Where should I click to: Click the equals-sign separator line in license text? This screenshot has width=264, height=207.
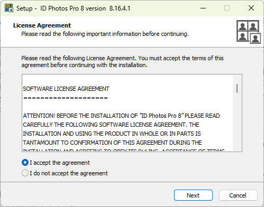tap(66, 98)
